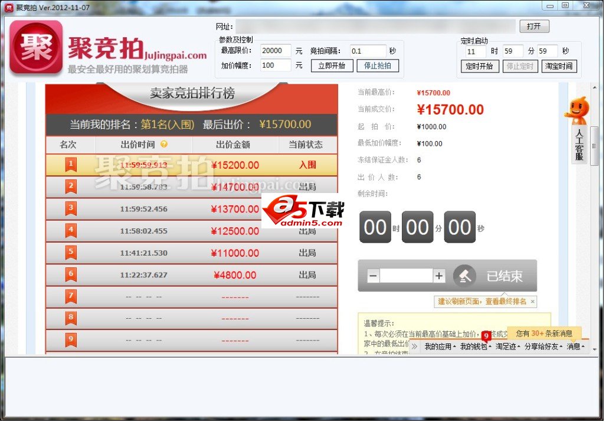606x422 pixels.
Task: Click the 已结束 bid button
Action: pyautogui.click(x=506, y=277)
